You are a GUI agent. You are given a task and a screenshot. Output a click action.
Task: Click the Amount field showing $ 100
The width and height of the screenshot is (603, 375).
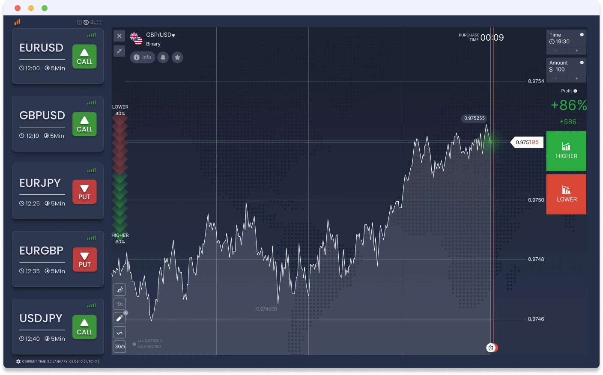tap(566, 66)
